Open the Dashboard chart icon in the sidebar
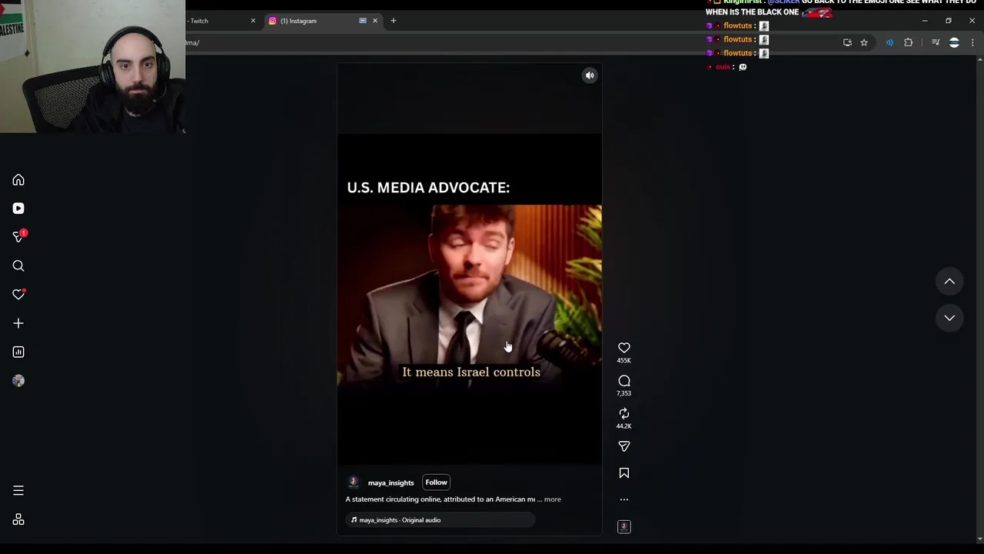The width and height of the screenshot is (984, 554). pyautogui.click(x=18, y=352)
